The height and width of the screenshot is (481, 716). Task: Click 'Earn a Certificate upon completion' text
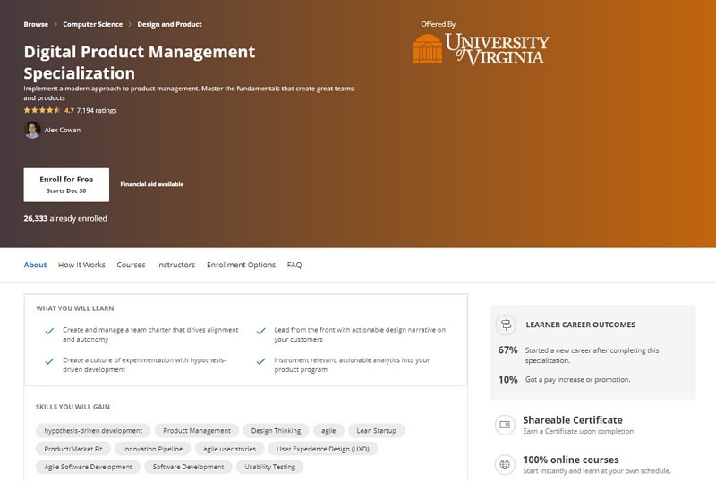tap(578, 431)
